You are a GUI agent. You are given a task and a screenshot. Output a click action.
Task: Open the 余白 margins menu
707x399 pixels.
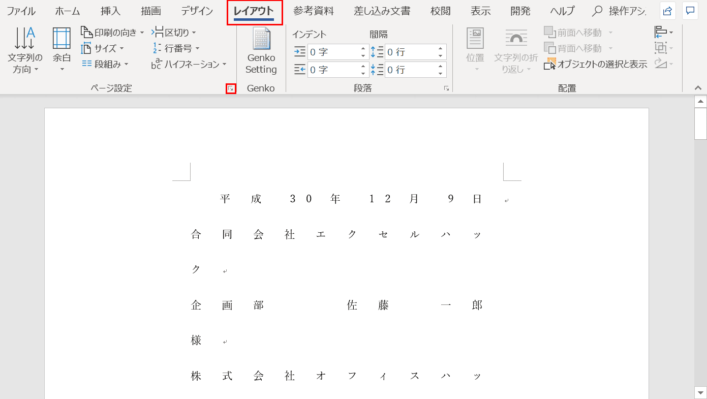62,50
